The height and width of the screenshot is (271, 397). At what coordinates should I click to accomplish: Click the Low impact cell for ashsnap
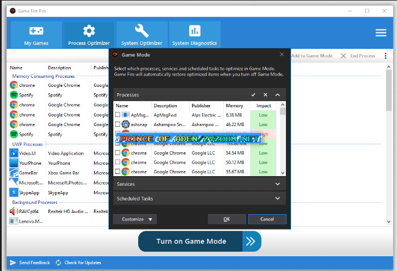click(x=263, y=124)
